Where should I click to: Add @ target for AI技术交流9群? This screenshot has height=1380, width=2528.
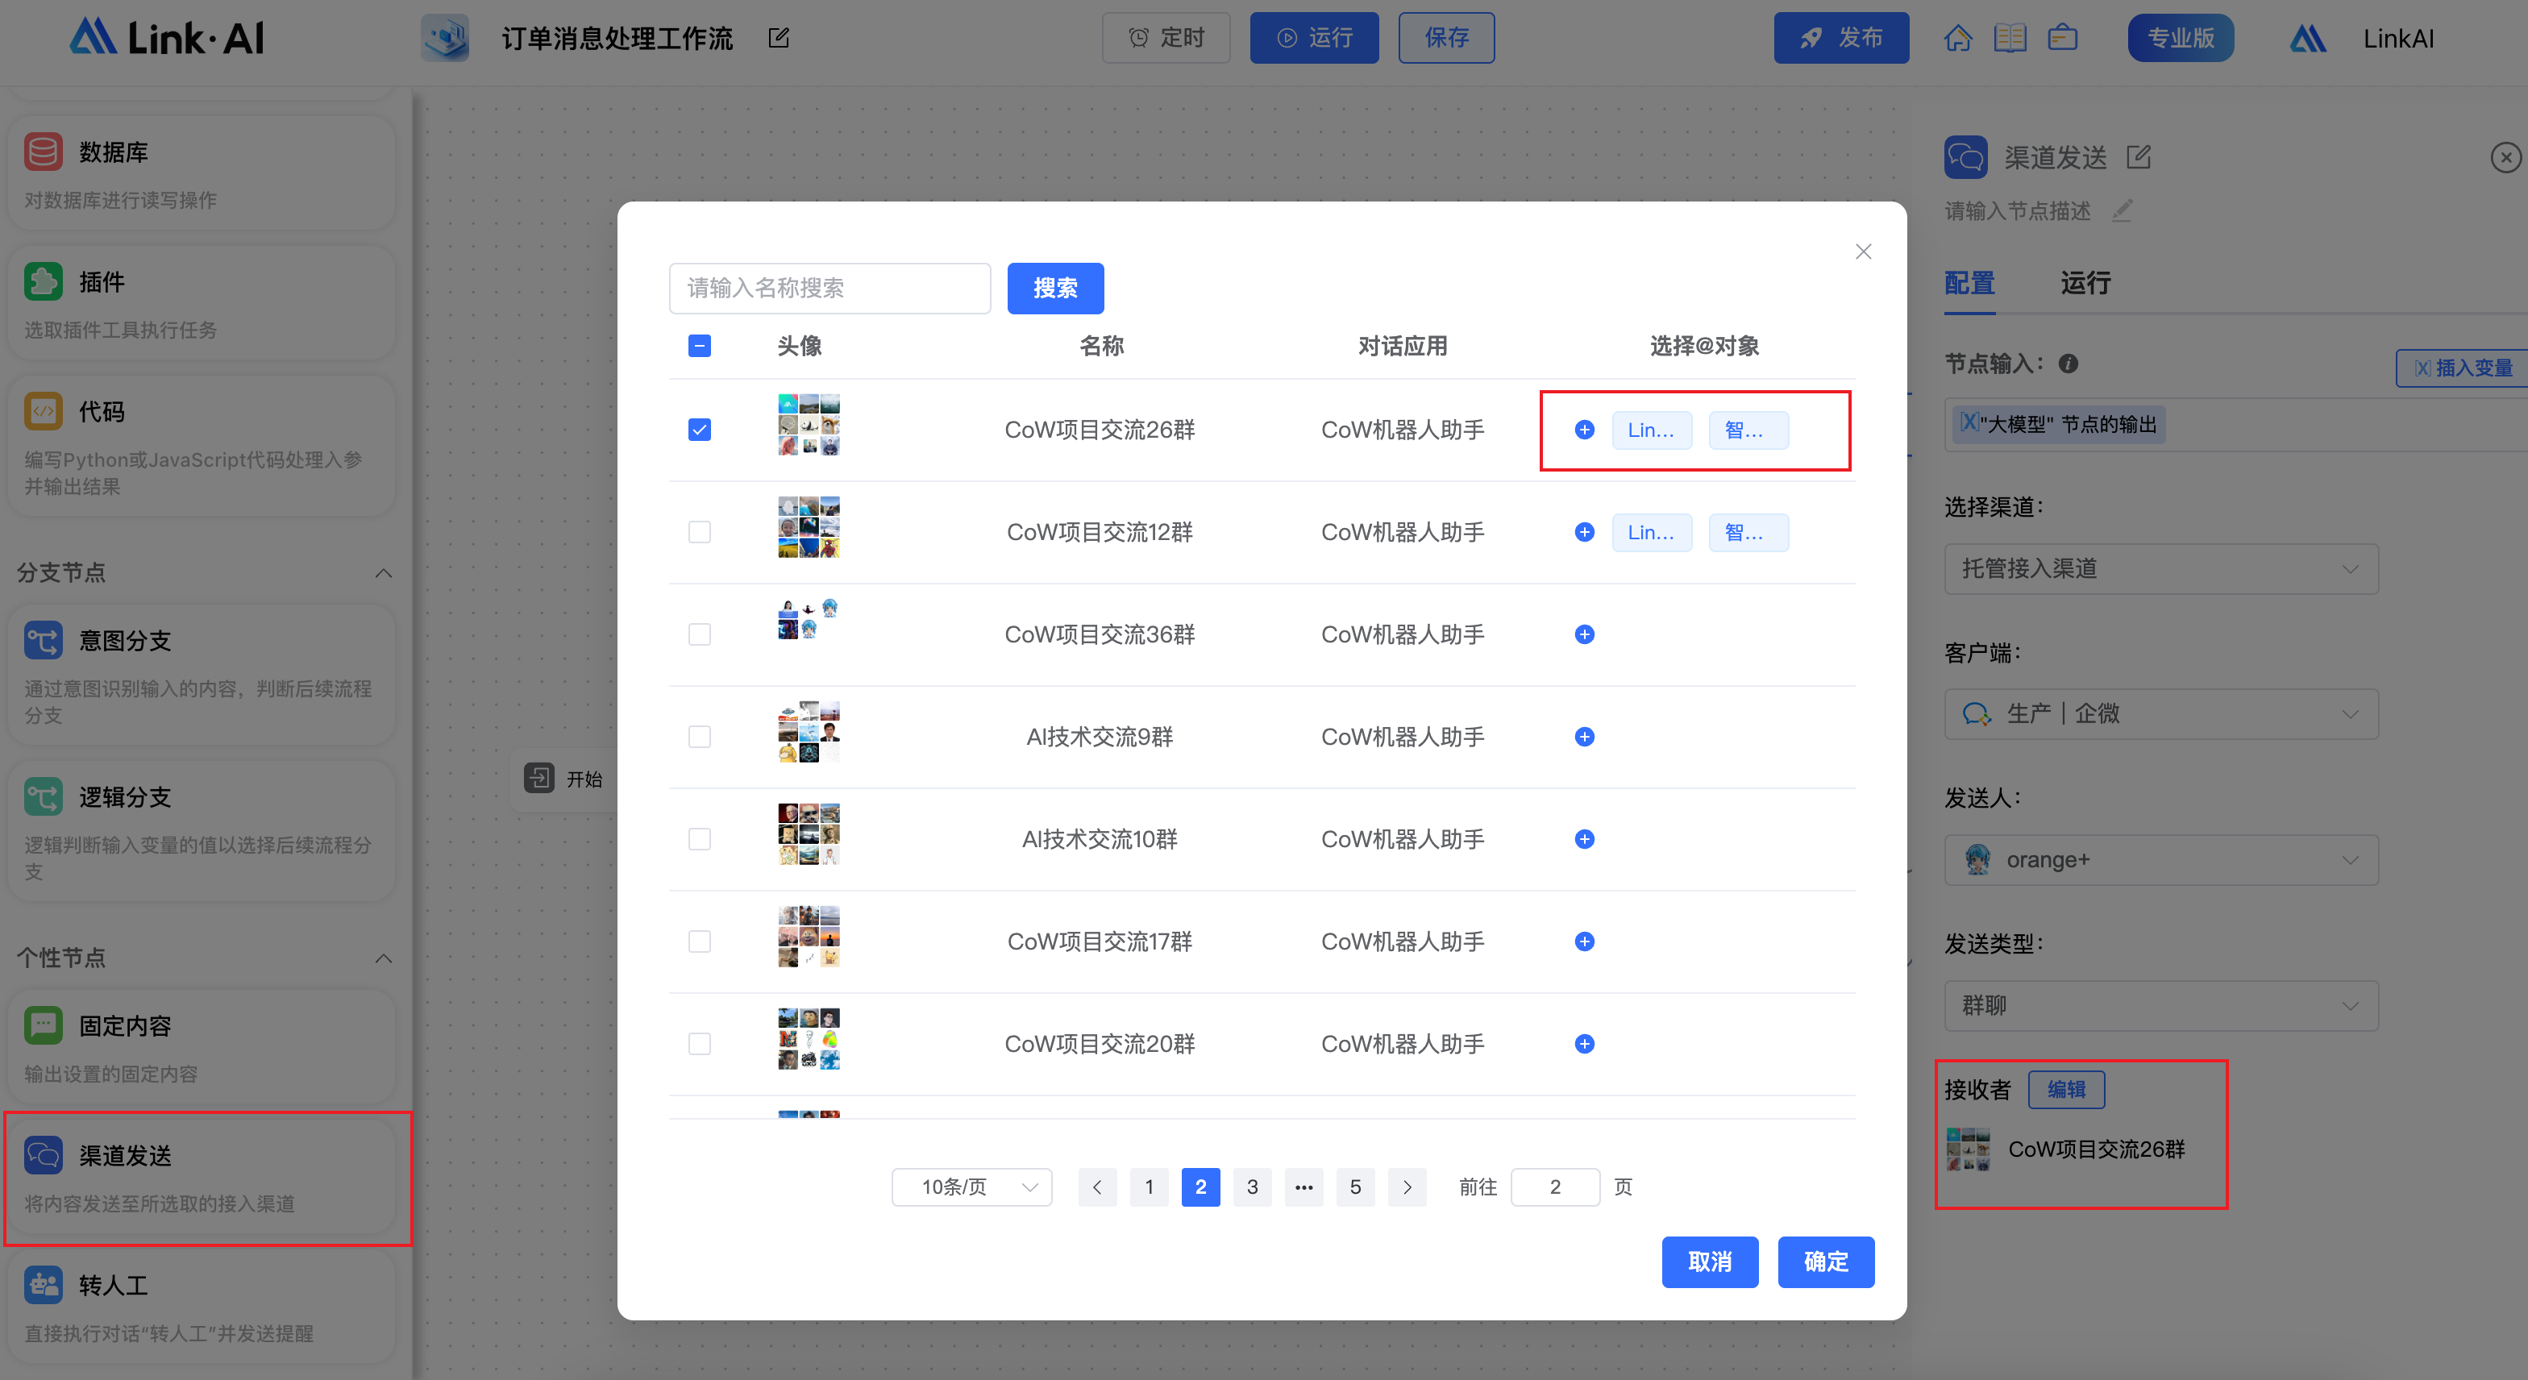click(1584, 737)
